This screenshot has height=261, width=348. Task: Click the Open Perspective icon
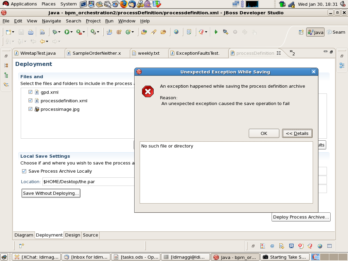coord(301,32)
